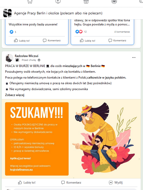Open the group title Agencje Pracy Berlin i okolice

point(58,13)
